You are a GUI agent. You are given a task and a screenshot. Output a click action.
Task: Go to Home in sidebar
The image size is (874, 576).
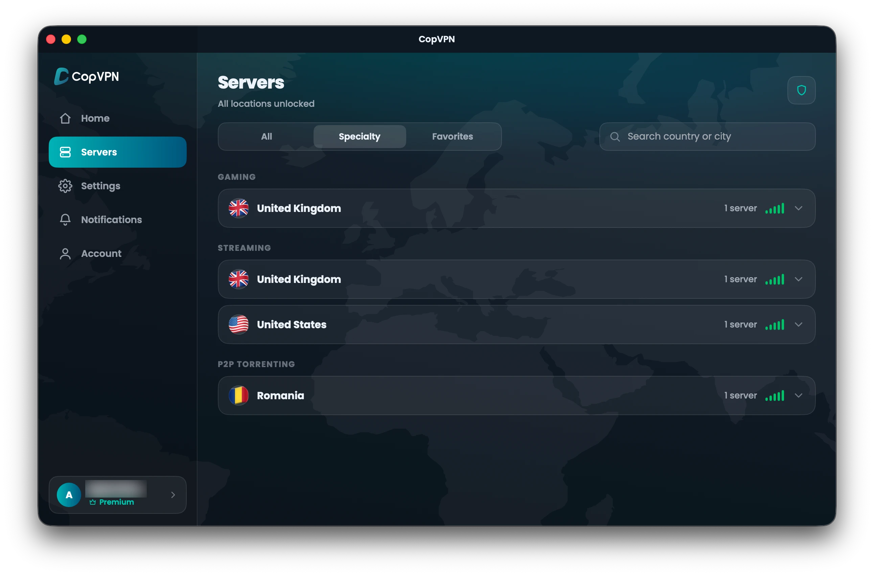click(x=118, y=118)
